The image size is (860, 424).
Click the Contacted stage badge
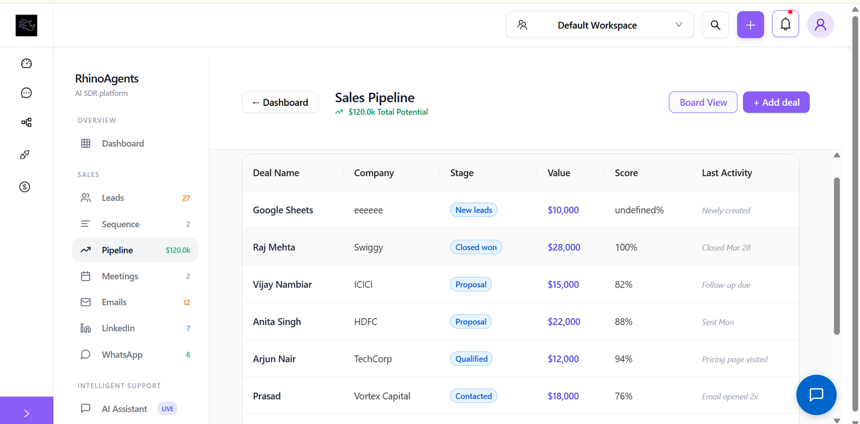474,396
